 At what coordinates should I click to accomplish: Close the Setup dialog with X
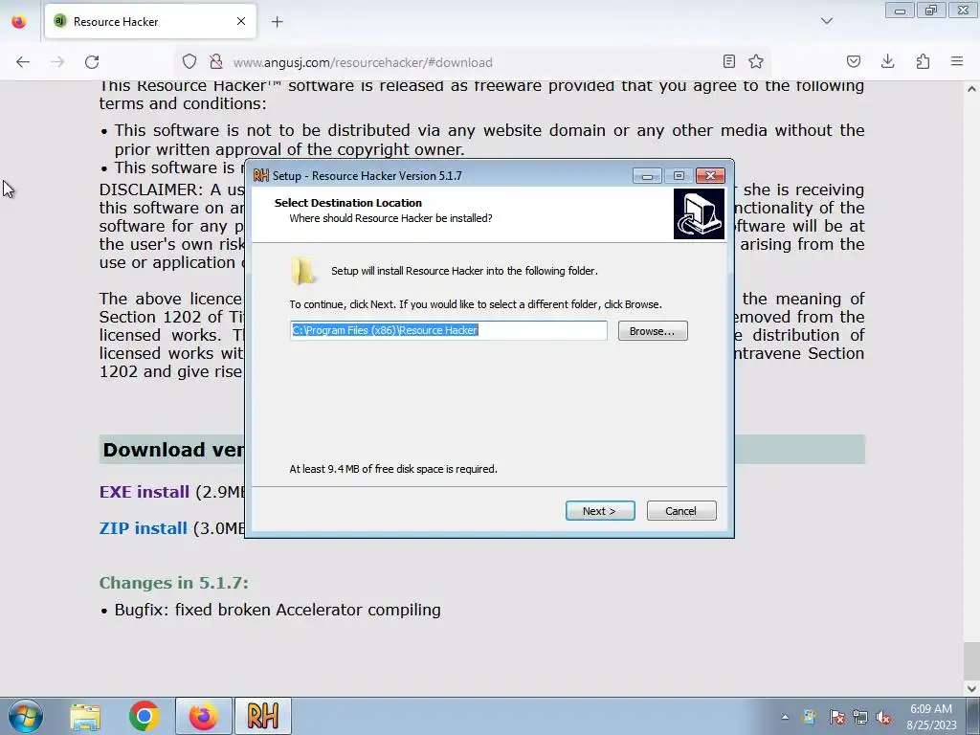(x=710, y=176)
